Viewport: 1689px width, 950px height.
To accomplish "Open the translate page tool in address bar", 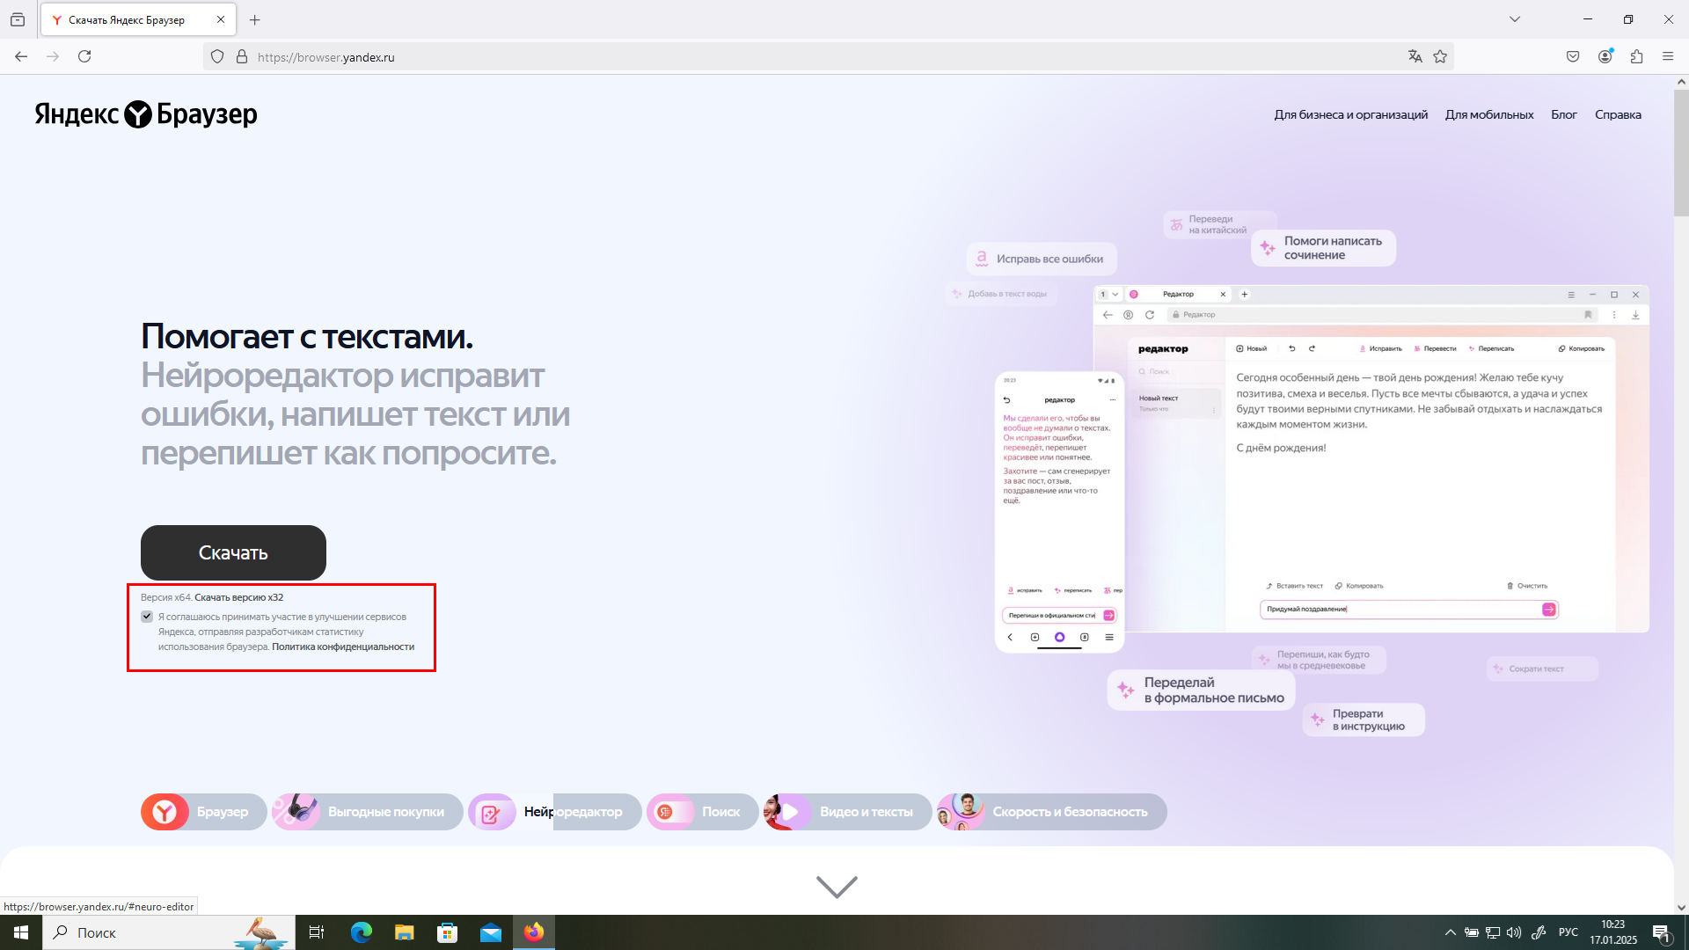I will 1415,56.
